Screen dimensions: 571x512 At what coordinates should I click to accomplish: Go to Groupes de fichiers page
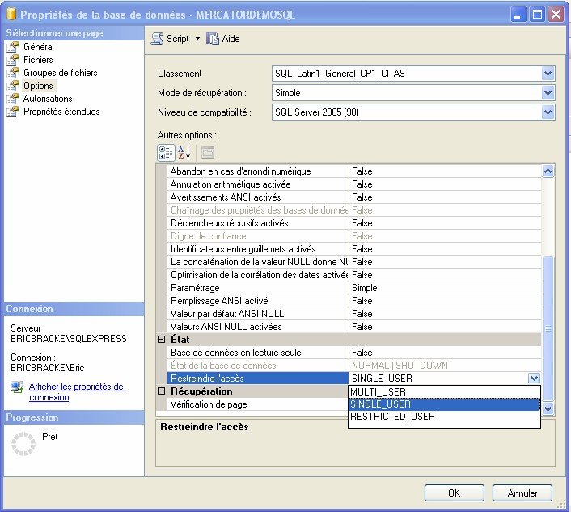(60, 73)
